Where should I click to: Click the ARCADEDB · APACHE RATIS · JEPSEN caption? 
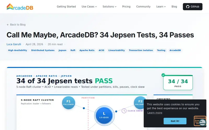coord(44,76)
